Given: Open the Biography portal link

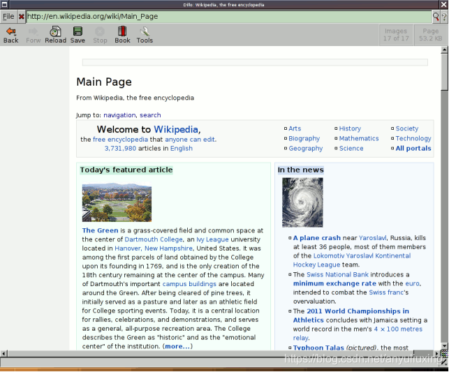Looking at the screenshot, I should pyautogui.click(x=304, y=138).
